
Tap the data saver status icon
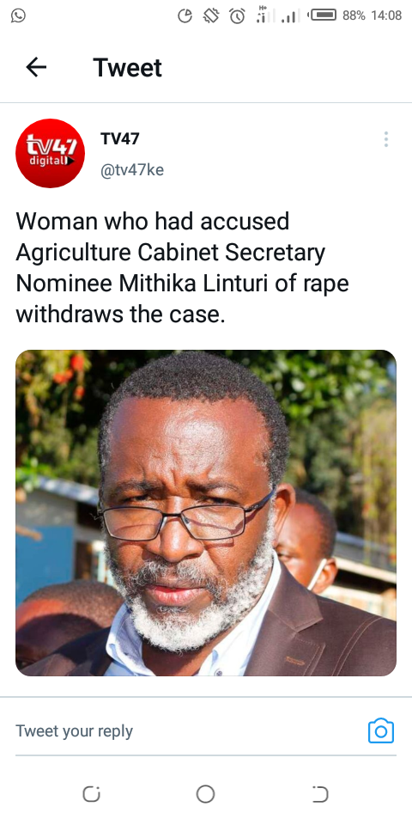coord(185,15)
